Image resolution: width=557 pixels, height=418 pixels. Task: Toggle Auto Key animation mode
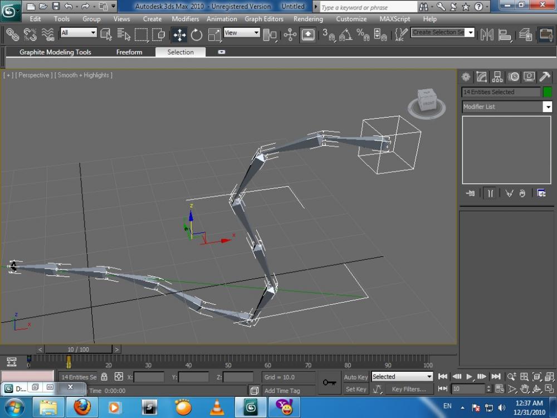355,377
